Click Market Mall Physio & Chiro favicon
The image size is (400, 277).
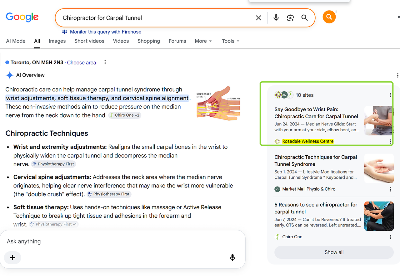coord(277,189)
